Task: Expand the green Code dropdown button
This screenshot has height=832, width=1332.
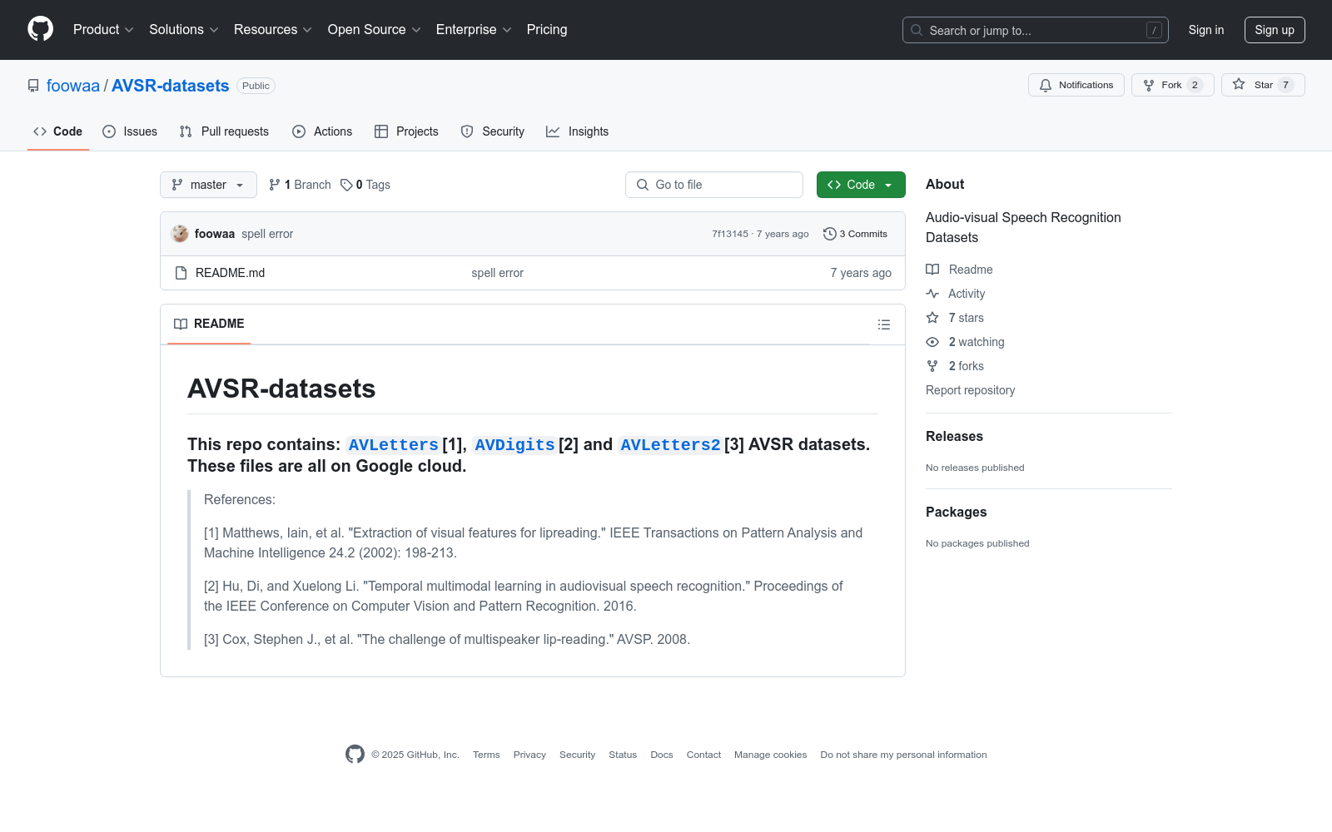Action: (x=861, y=185)
